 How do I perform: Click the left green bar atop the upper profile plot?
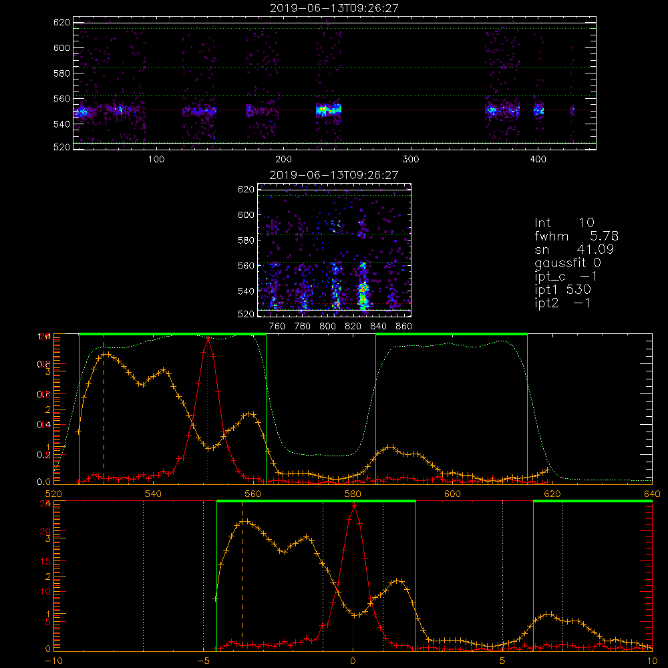coord(173,335)
